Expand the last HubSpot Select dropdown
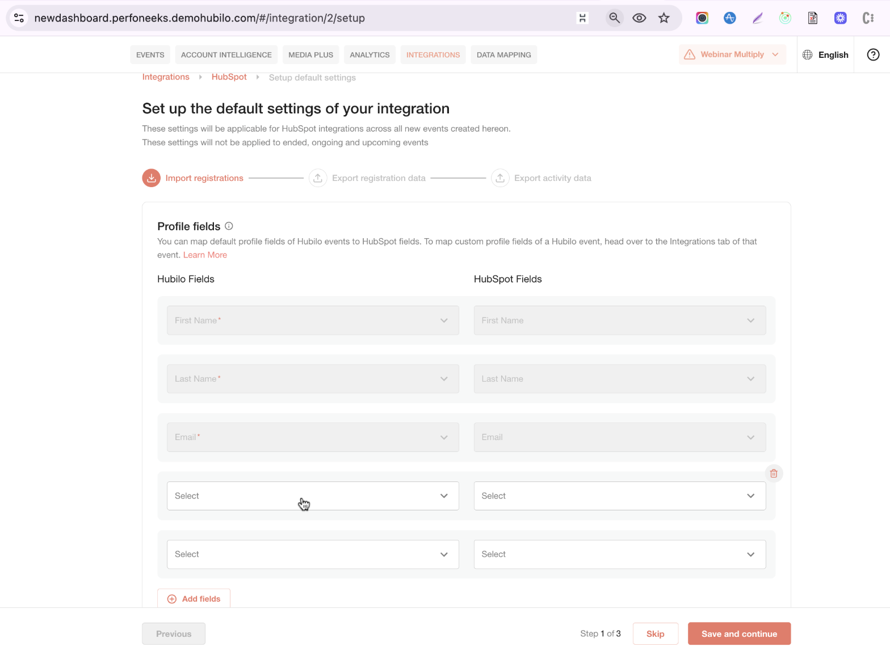The height and width of the screenshot is (651, 890). [620, 554]
